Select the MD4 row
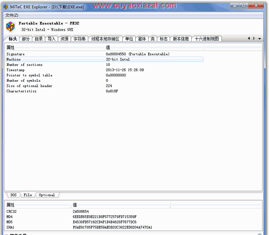 [87, 217]
